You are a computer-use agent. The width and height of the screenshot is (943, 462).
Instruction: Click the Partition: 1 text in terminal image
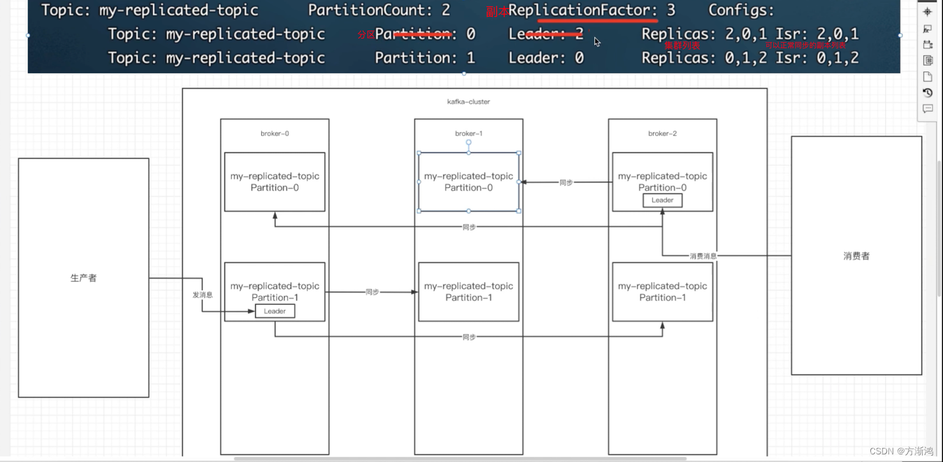click(425, 58)
